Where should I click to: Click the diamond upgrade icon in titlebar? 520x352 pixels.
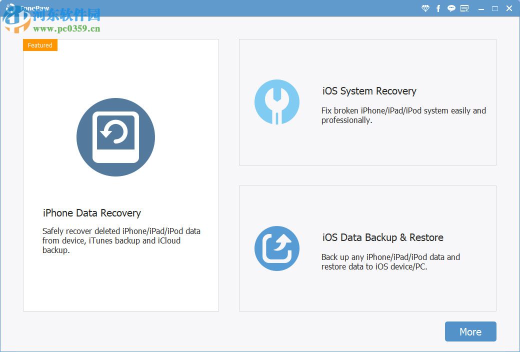point(425,8)
